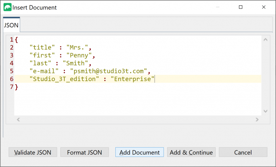Place cursor in the "title" : "Mrs." line
Viewport: 276px width, 167px height.
tap(60, 47)
